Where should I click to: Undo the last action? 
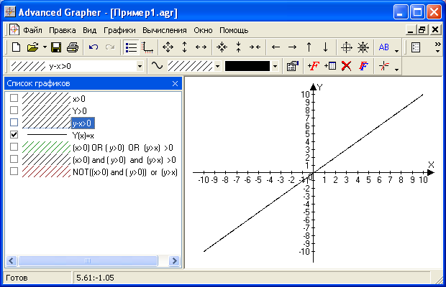(x=94, y=47)
